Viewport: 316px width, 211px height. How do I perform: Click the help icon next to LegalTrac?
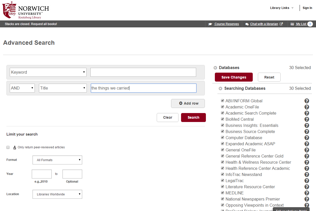point(307,181)
